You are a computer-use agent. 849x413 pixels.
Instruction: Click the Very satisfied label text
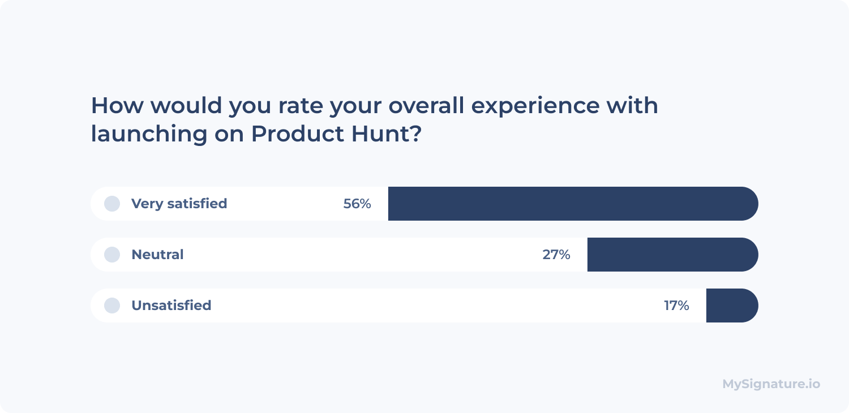(x=179, y=204)
